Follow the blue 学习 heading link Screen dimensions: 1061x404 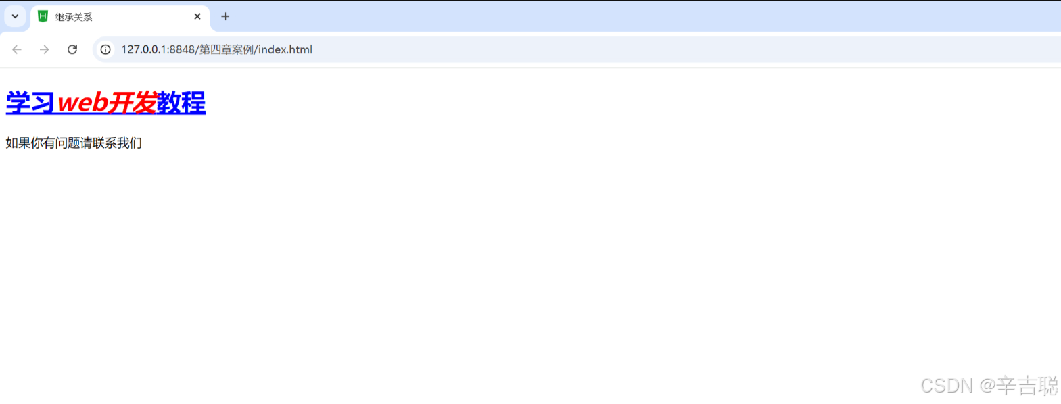(x=30, y=103)
